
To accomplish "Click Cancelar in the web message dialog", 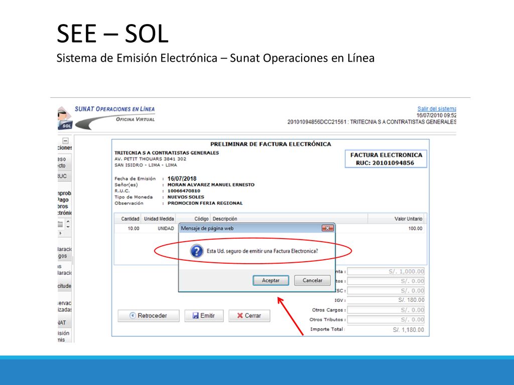I will pos(312,281).
